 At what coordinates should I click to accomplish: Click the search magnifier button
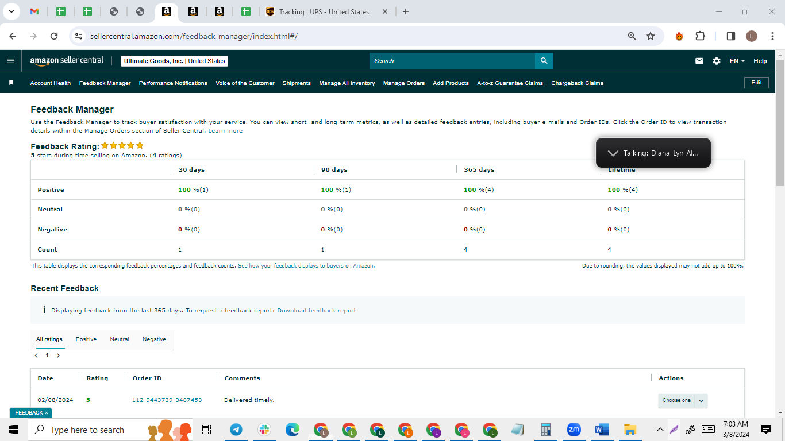(544, 61)
